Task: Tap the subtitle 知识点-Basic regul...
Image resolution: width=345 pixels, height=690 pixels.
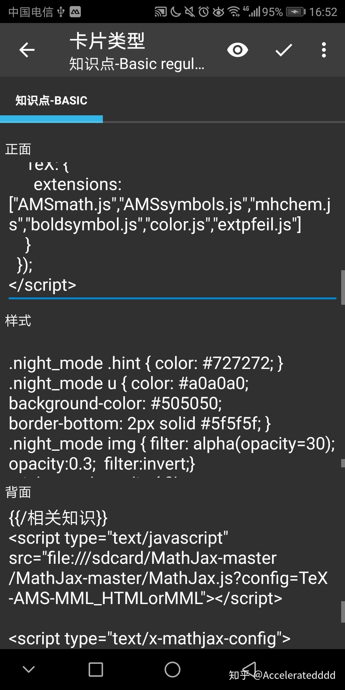Action: pos(134,64)
